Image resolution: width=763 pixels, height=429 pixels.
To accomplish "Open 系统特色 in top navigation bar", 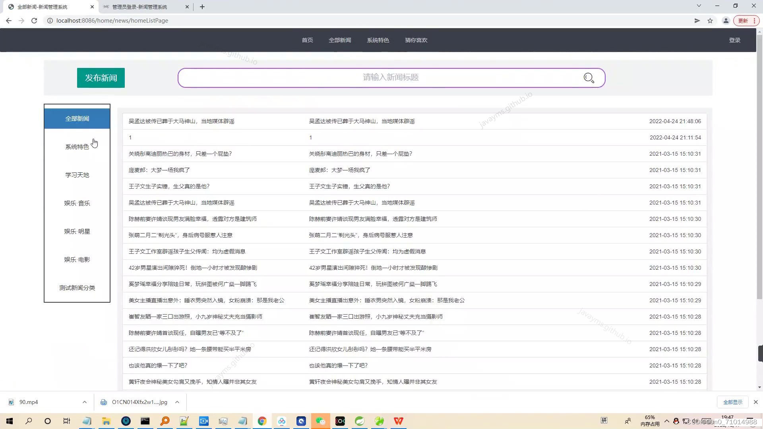I will 378,40.
